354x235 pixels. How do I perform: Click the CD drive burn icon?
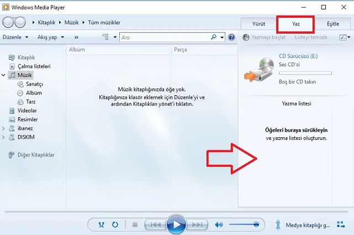click(259, 69)
